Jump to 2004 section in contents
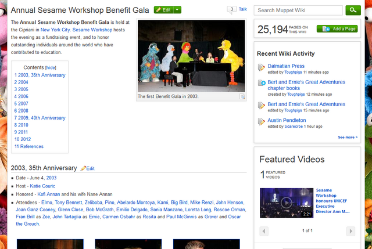 (x=21, y=82)
